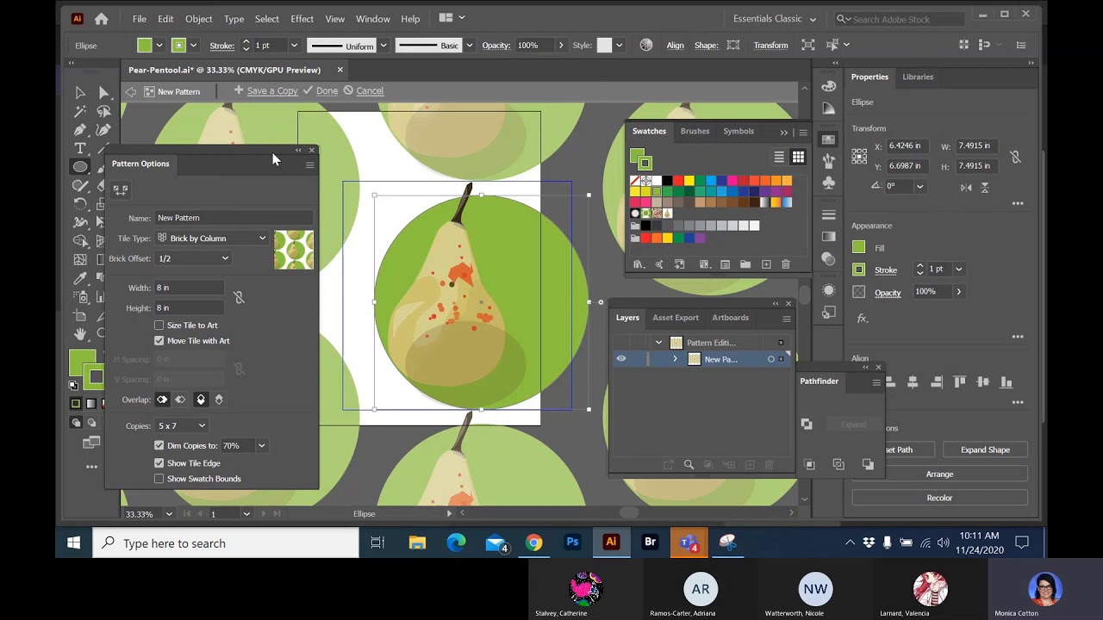This screenshot has width=1103, height=620.
Task: Click the Recolor button
Action: coord(939,498)
